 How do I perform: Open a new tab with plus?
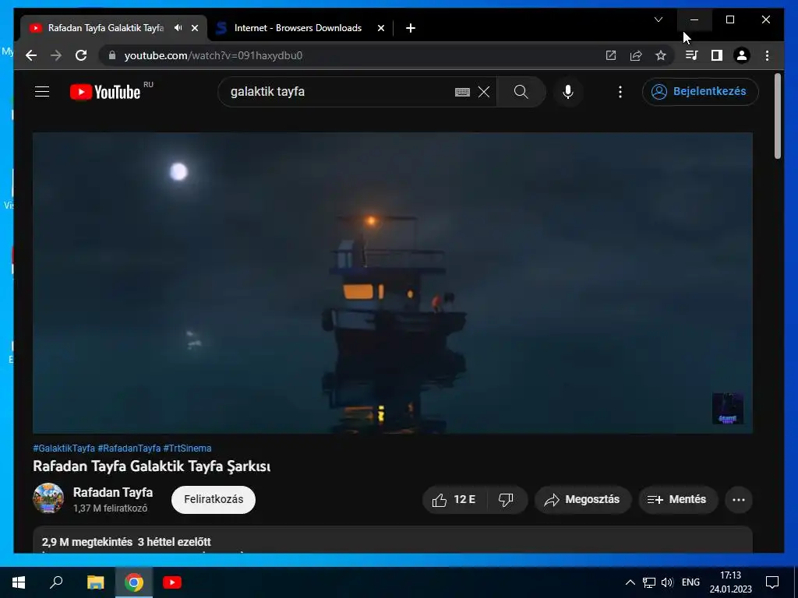(411, 28)
